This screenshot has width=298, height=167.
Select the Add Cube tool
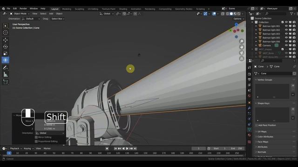coord(5,82)
